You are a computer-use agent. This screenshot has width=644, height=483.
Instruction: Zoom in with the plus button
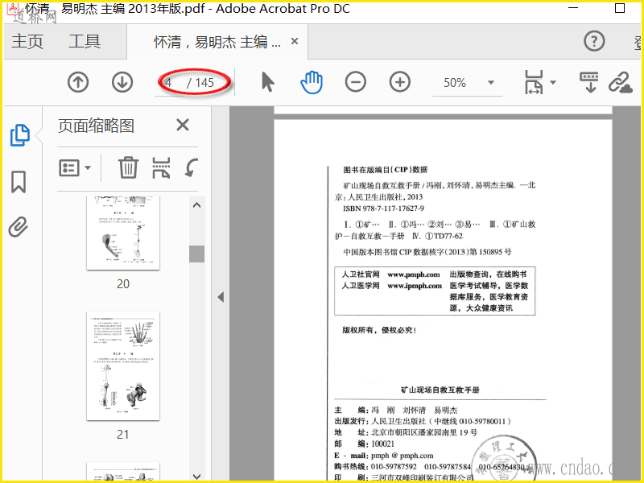pyautogui.click(x=400, y=82)
